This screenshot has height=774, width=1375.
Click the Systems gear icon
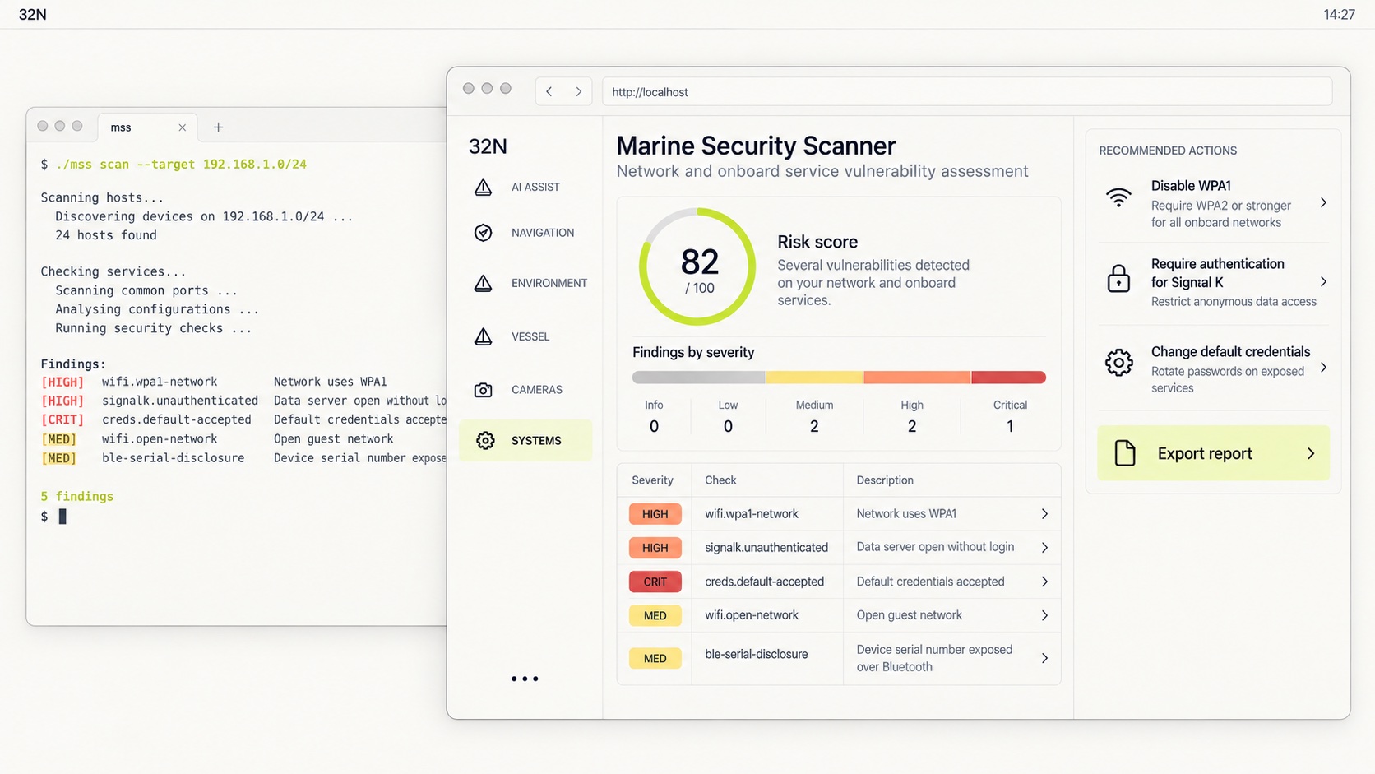485,441
